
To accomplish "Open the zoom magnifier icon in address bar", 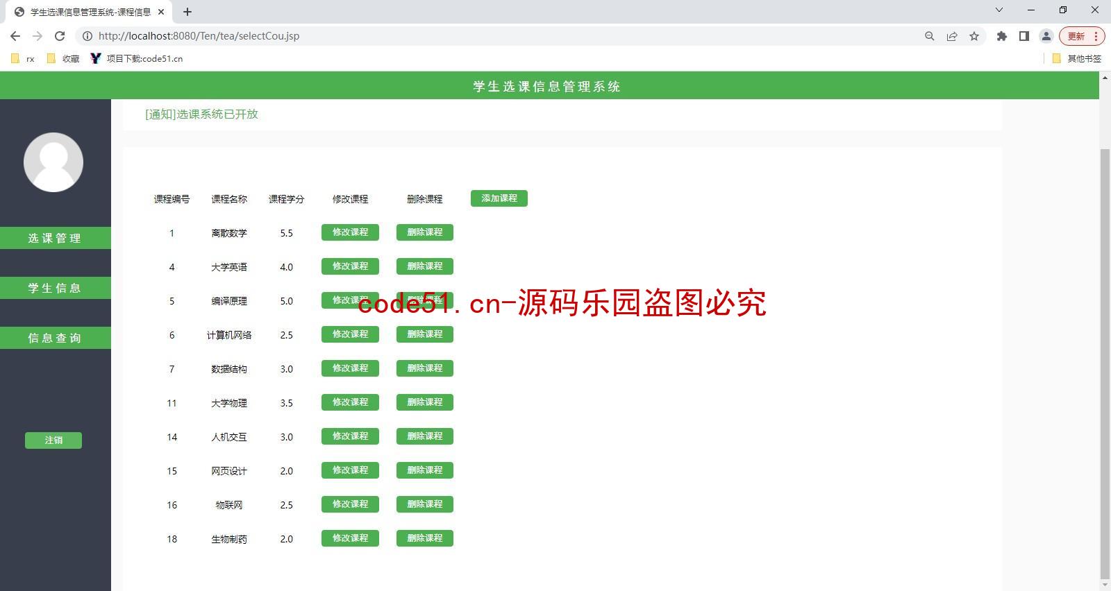I will (x=930, y=36).
